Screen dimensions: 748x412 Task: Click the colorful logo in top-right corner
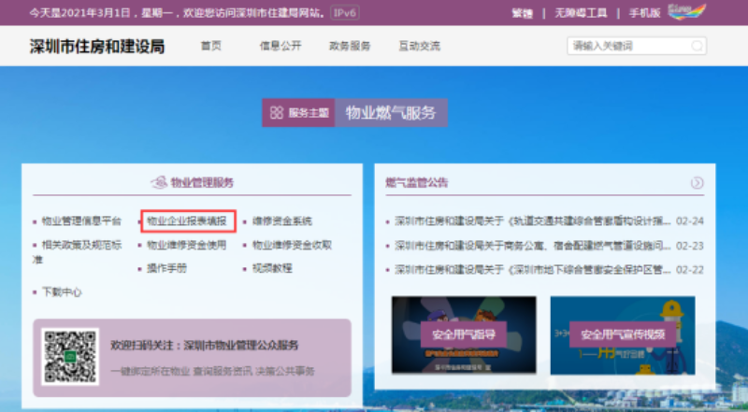click(x=720, y=13)
